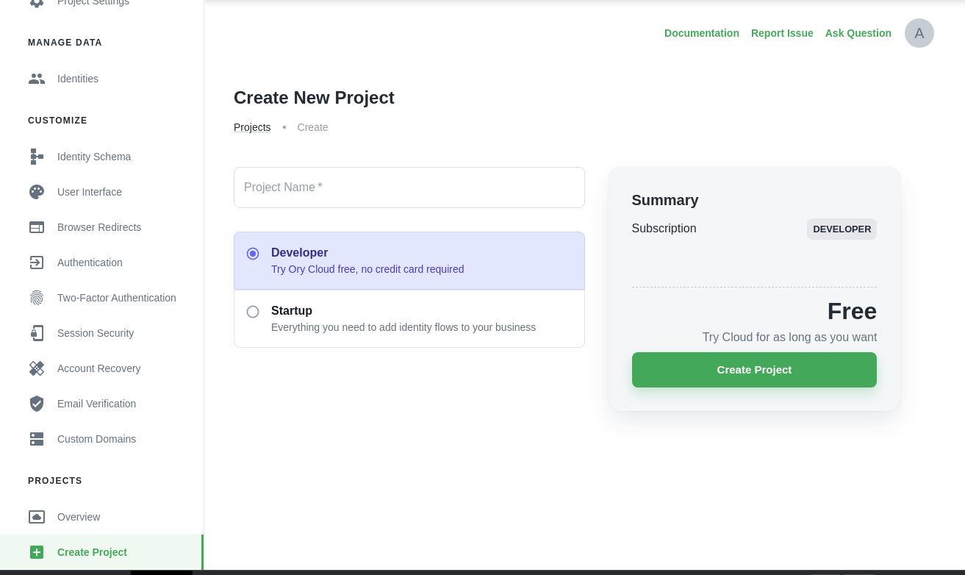This screenshot has width=965, height=575.
Task: Click the Browser Redirects window icon
Action: coord(37,227)
